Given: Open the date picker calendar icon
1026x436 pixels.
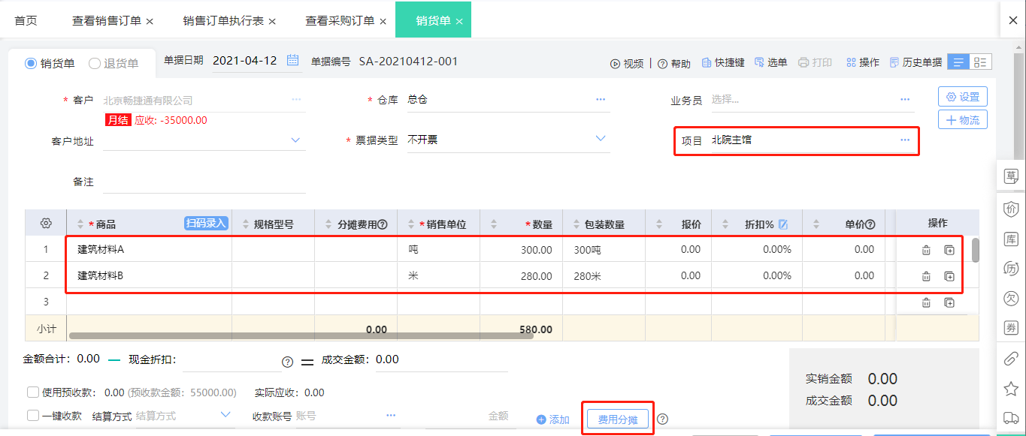Looking at the screenshot, I should pyautogui.click(x=293, y=62).
